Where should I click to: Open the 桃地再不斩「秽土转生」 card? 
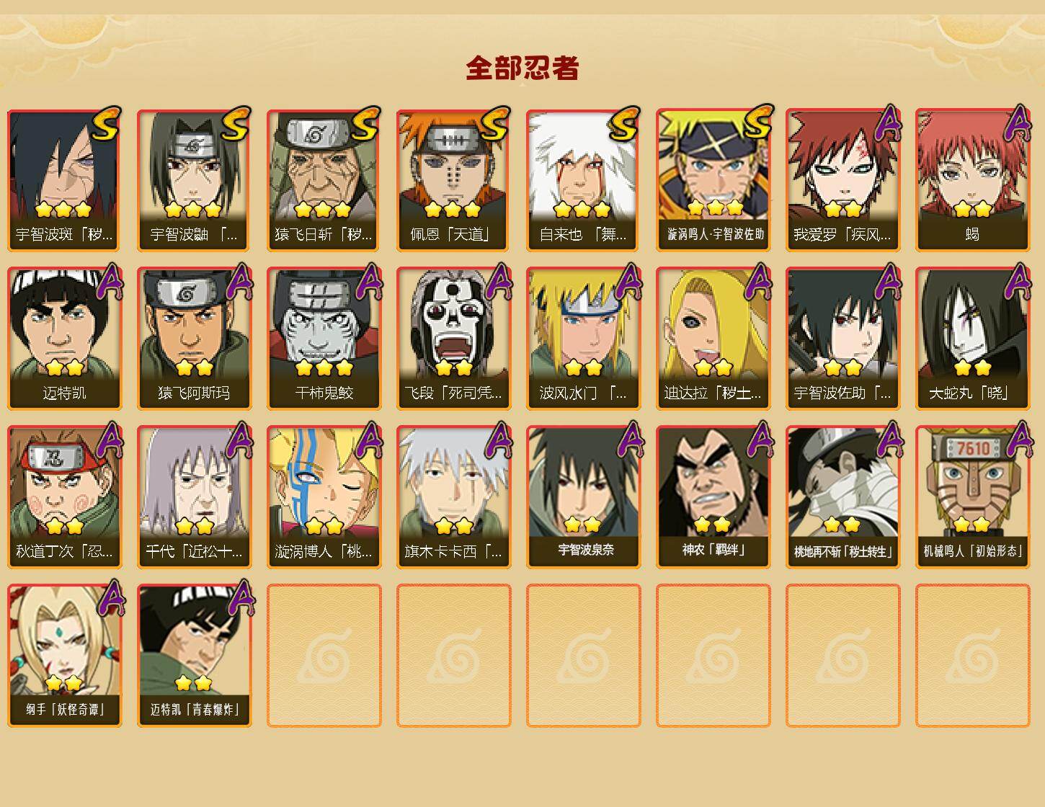click(x=842, y=497)
